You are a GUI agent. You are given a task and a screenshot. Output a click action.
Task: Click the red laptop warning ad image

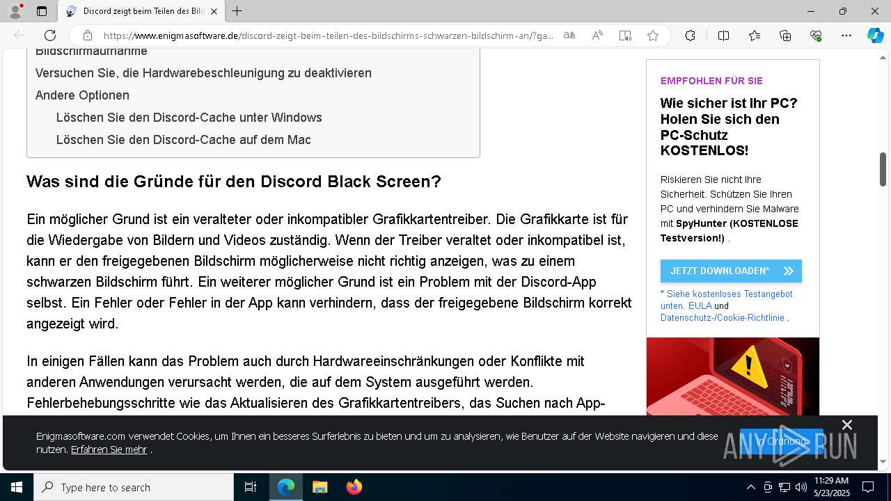pyautogui.click(x=733, y=376)
